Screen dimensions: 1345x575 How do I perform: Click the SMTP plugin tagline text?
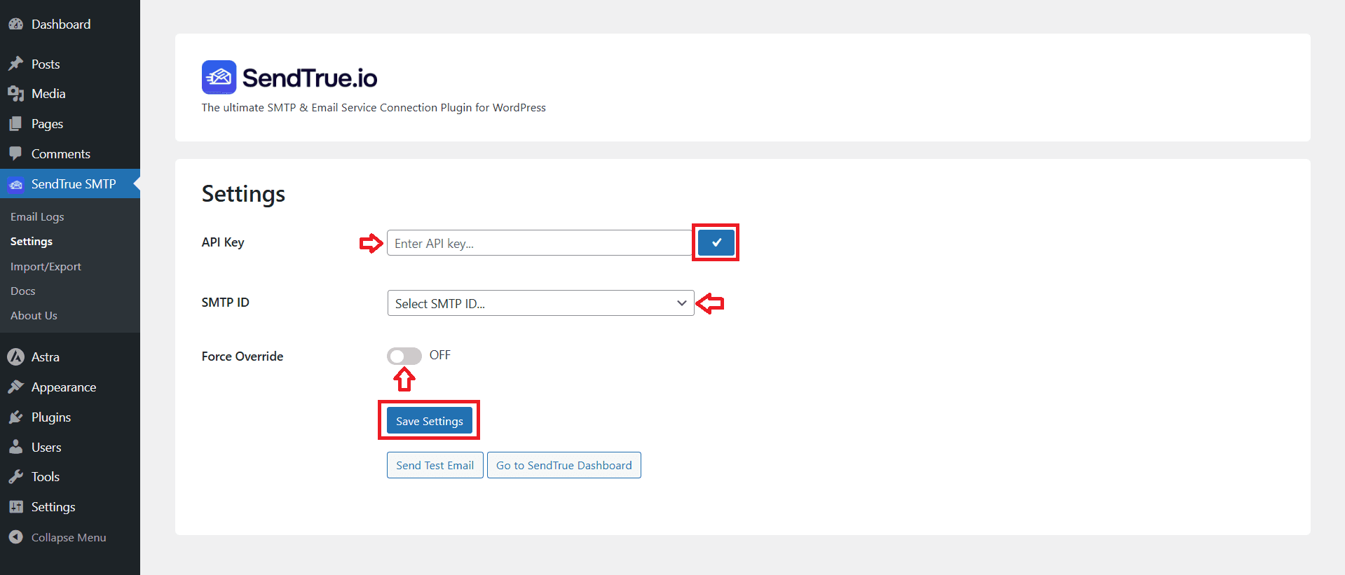[374, 108]
